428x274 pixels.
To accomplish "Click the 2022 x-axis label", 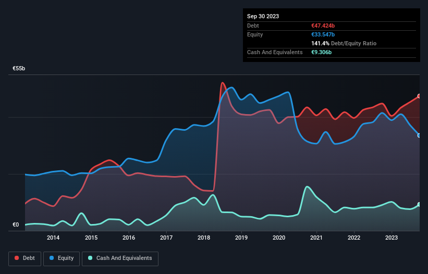I will (x=354, y=238).
